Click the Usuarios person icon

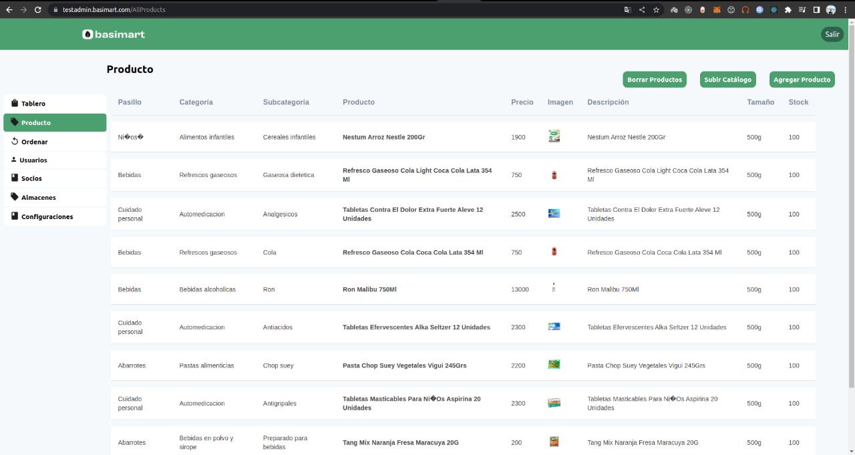tap(14, 160)
